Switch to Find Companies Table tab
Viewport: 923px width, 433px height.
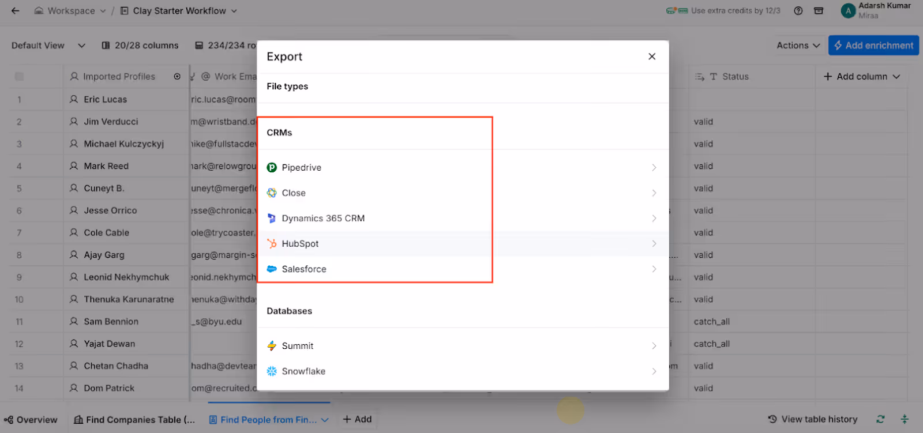(134, 420)
